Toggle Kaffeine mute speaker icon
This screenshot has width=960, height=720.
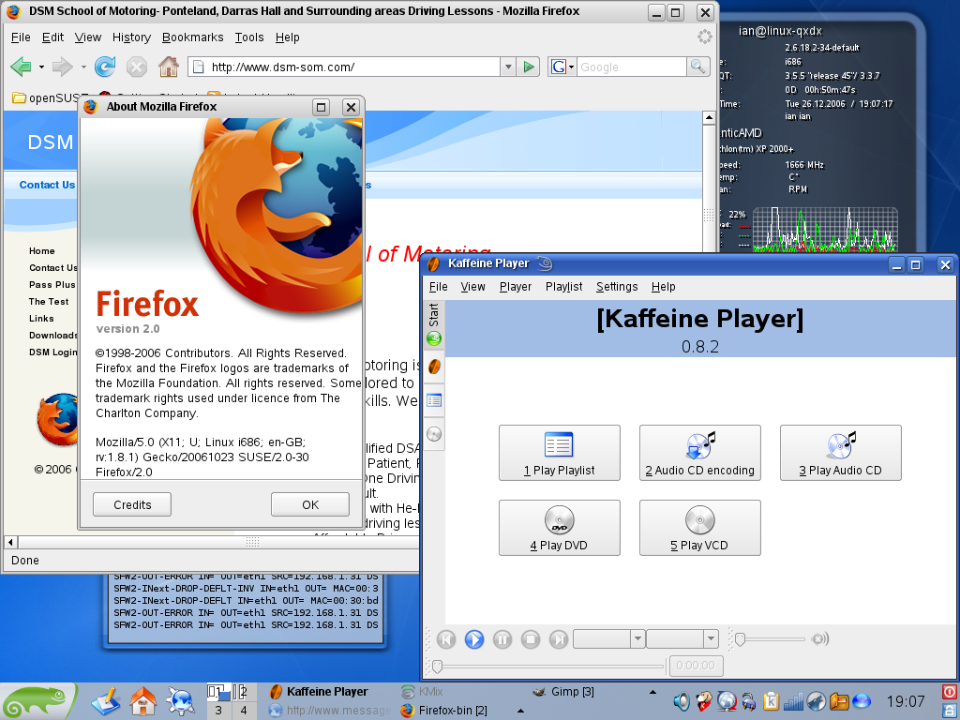click(819, 639)
